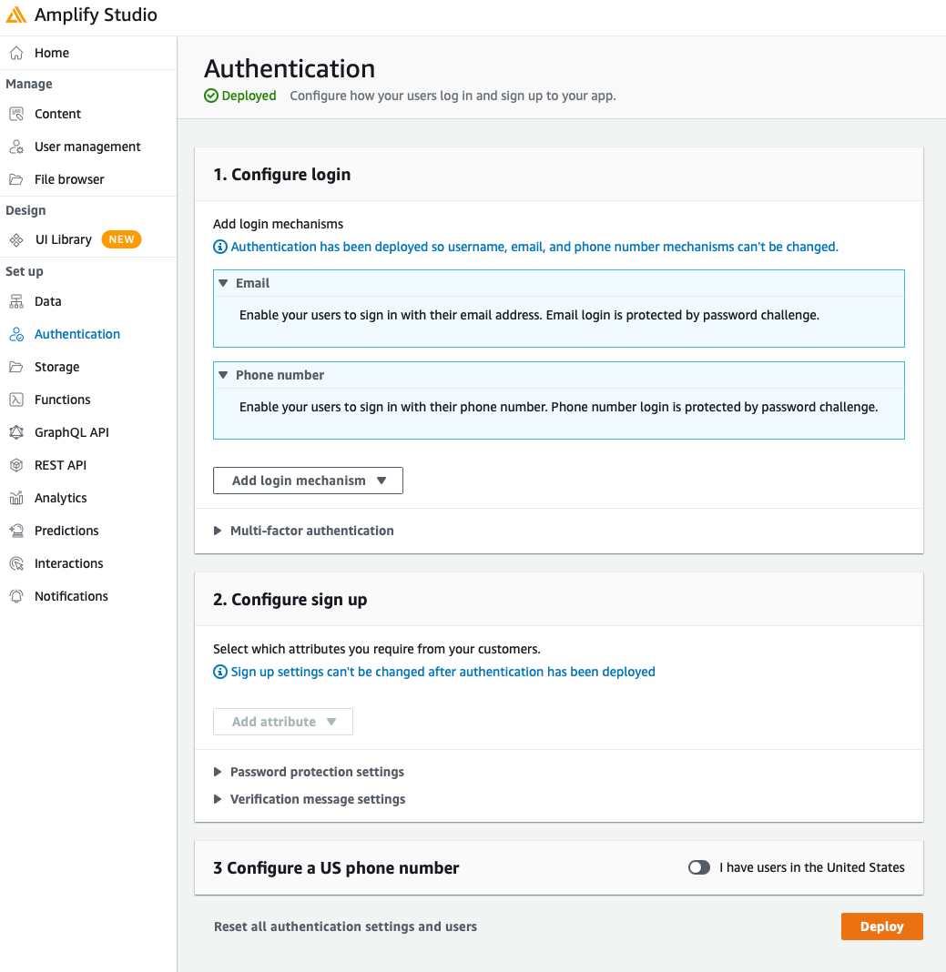Enable the 'I have users in the United States' toggle
Viewport: 946px width, 972px height.
[x=699, y=867]
